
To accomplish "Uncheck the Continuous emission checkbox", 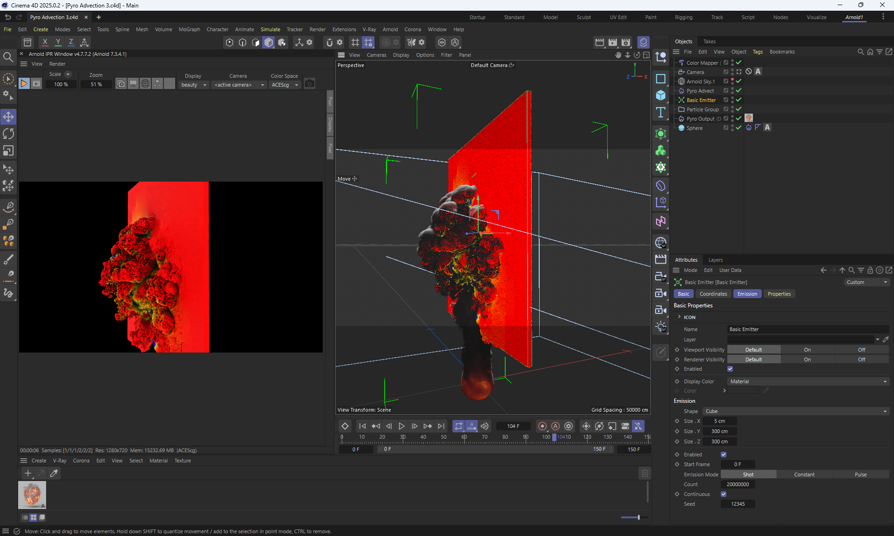I will (724, 494).
